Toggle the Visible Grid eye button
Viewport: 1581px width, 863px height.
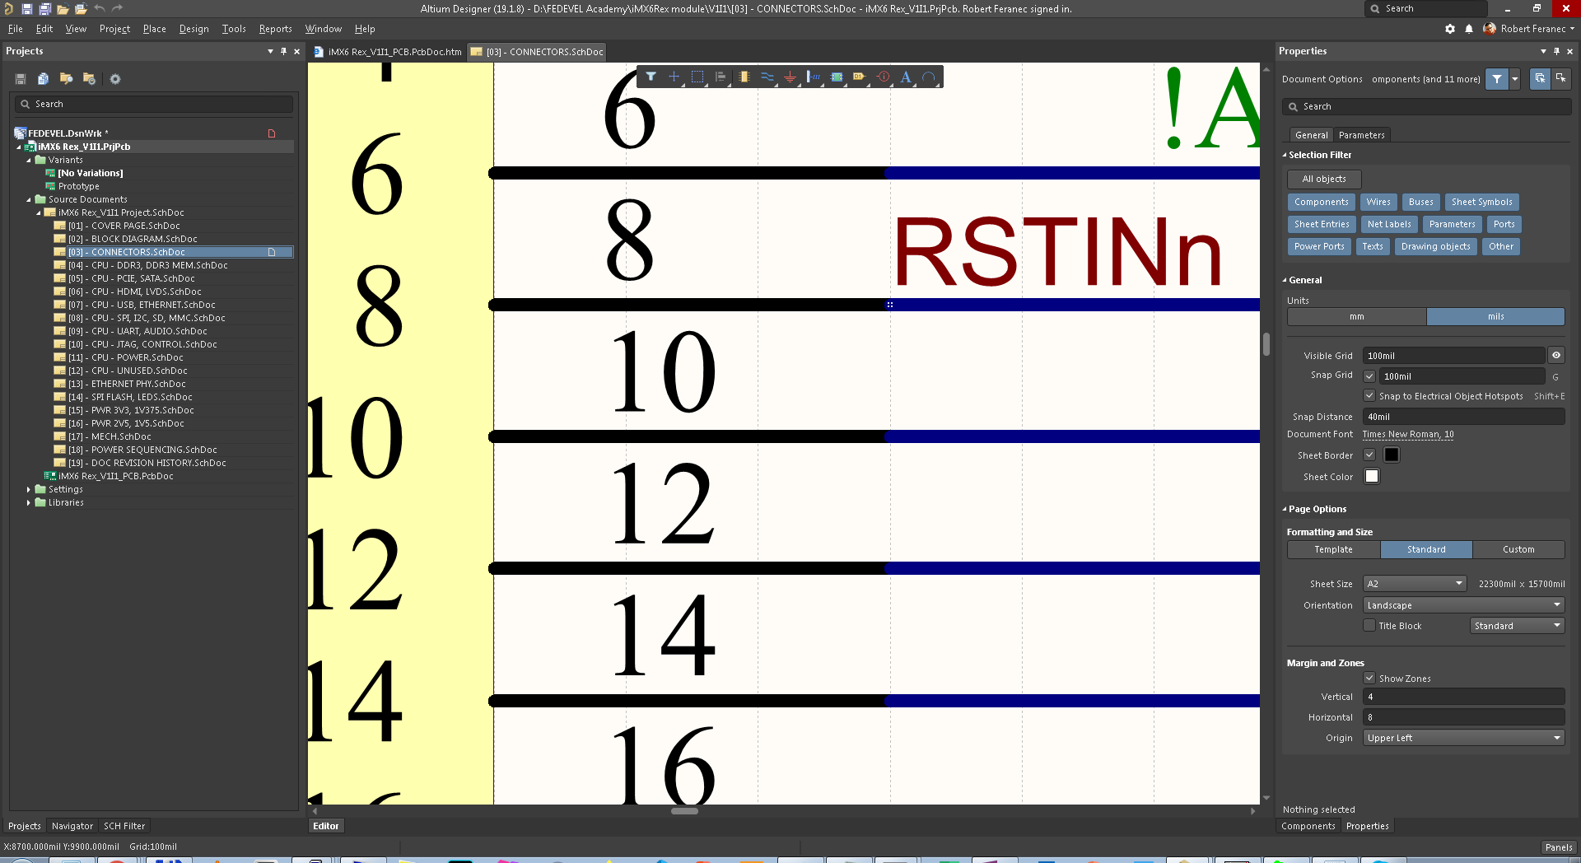[x=1555, y=356]
